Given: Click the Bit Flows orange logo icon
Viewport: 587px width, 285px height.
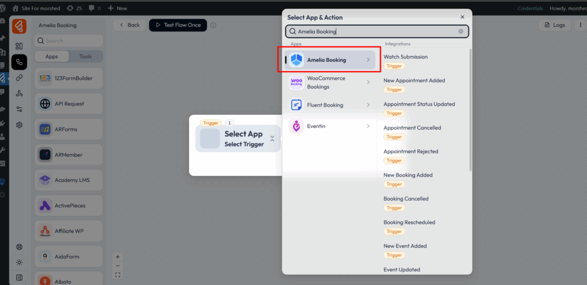Looking at the screenshot, I should (x=19, y=26).
